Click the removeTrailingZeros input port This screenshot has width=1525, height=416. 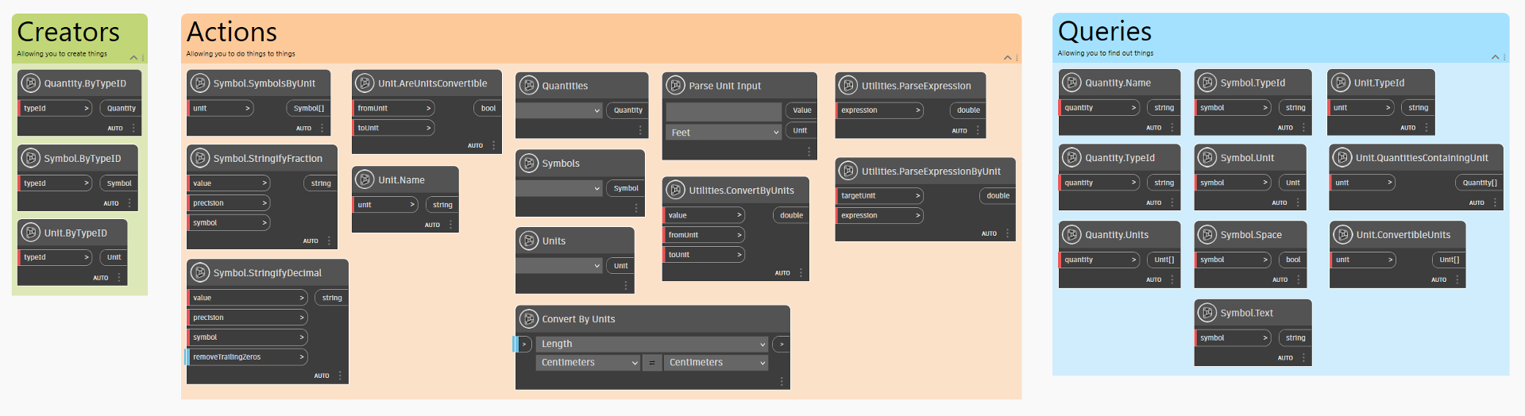[x=247, y=357]
